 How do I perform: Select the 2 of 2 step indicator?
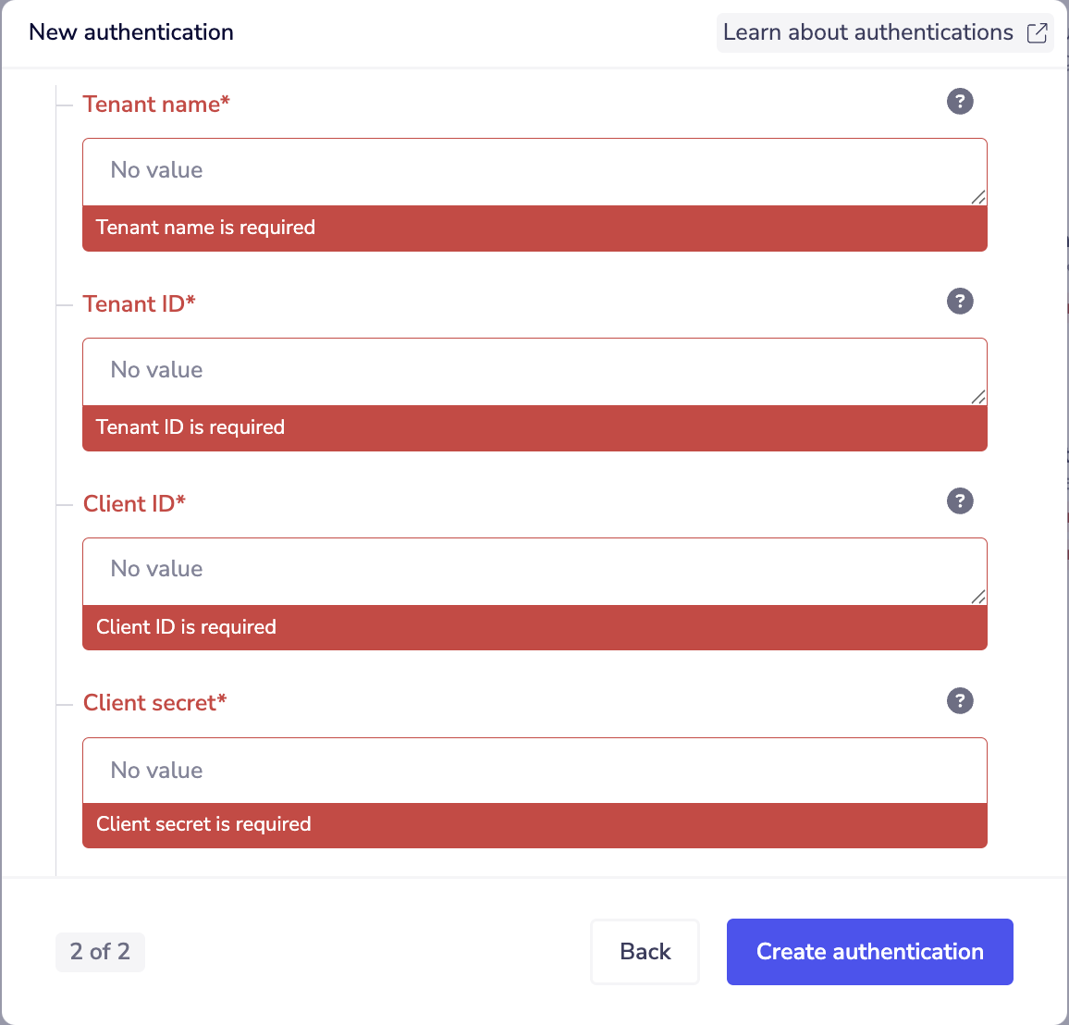tap(100, 951)
